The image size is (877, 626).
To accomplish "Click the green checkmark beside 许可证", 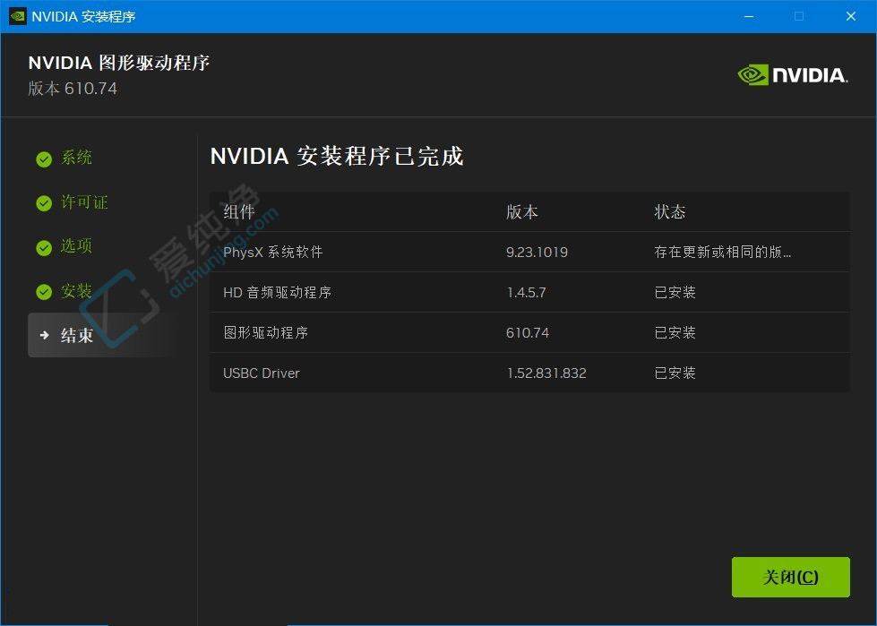I will (x=44, y=203).
